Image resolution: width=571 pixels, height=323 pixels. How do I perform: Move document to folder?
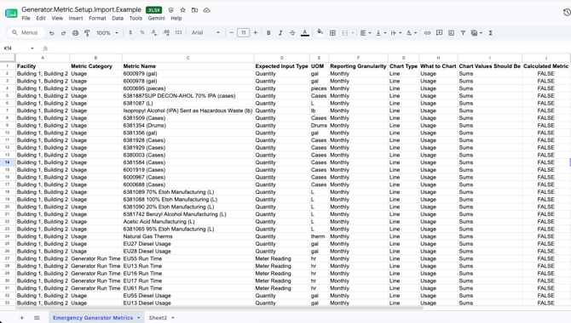pyautogui.click(x=195, y=10)
